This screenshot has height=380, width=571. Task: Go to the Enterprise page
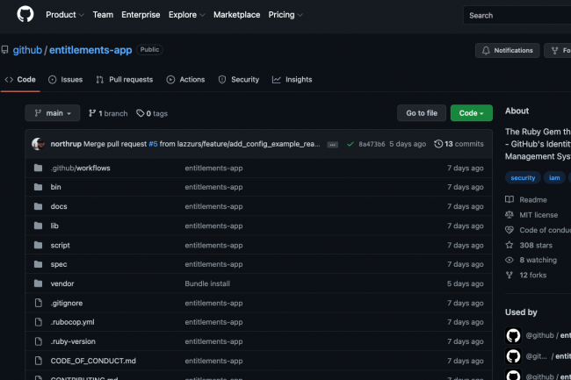click(x=141, y=15)
